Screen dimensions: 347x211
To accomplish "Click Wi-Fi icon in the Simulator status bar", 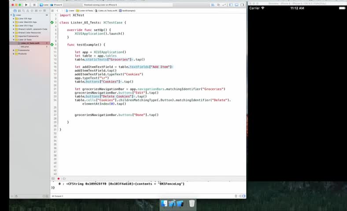I will click(263, 8).
